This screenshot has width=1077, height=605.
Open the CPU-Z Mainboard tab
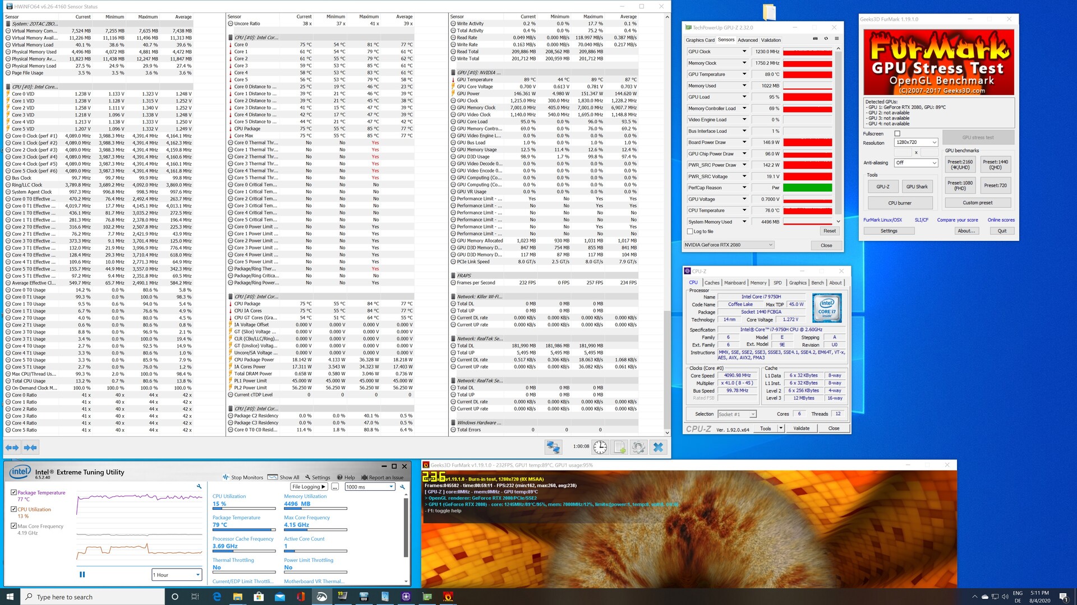pyautogui.click(x=734, y=283)
